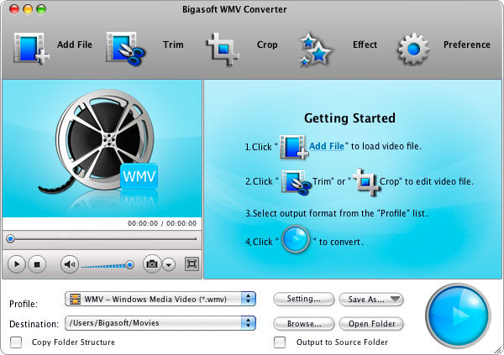The image size is (504, 355).
Task: Enable Copy Folder Structure checkbox
Action: 16,342
